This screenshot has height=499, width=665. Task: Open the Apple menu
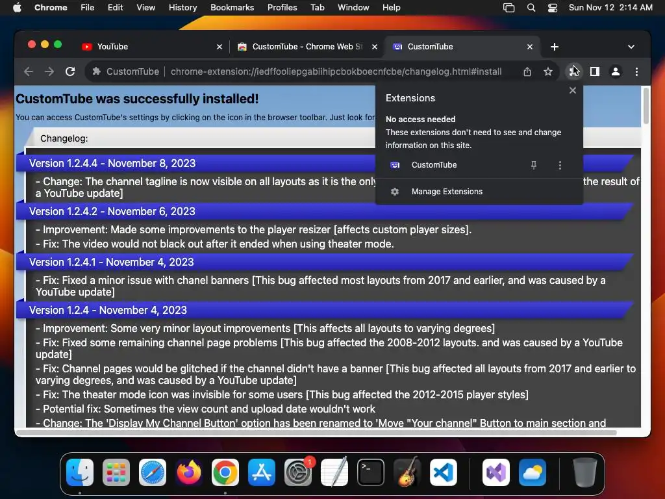tap(17, 8)
